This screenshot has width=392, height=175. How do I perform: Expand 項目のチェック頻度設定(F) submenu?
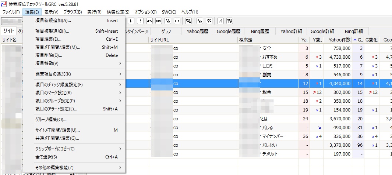(74, 85)
